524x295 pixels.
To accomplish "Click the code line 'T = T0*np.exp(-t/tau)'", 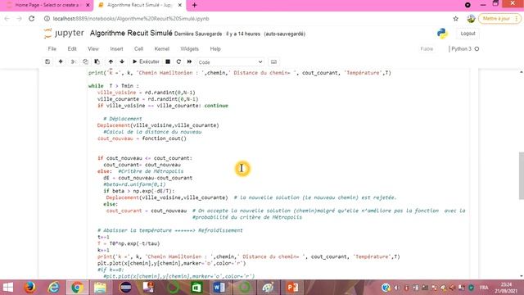I will point(129,243).
